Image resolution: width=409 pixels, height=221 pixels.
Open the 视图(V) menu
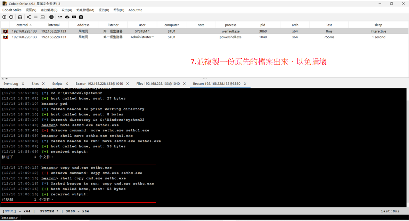31,10
